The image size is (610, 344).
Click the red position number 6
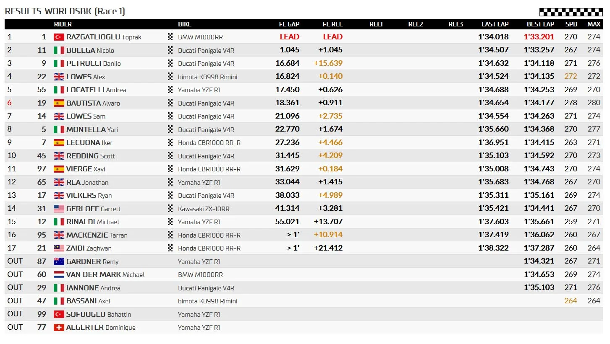click(9, 103)
